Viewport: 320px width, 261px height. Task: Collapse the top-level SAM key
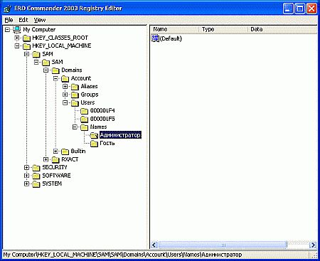26,54
